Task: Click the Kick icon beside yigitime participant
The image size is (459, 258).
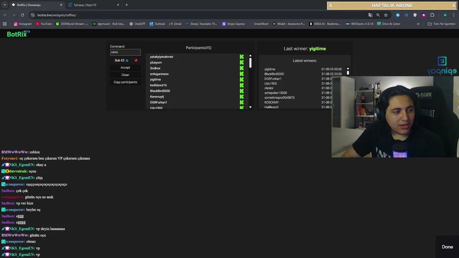Action: 242,80
